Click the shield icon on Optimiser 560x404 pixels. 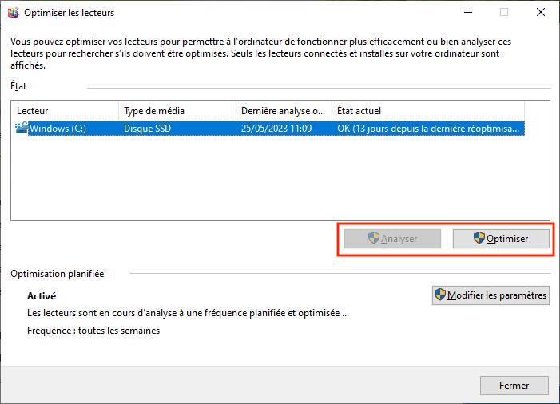point(479,238)
